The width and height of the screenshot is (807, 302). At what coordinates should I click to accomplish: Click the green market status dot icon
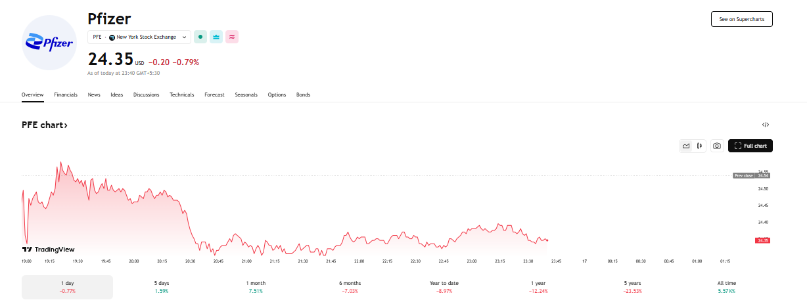tap(200, 37)
